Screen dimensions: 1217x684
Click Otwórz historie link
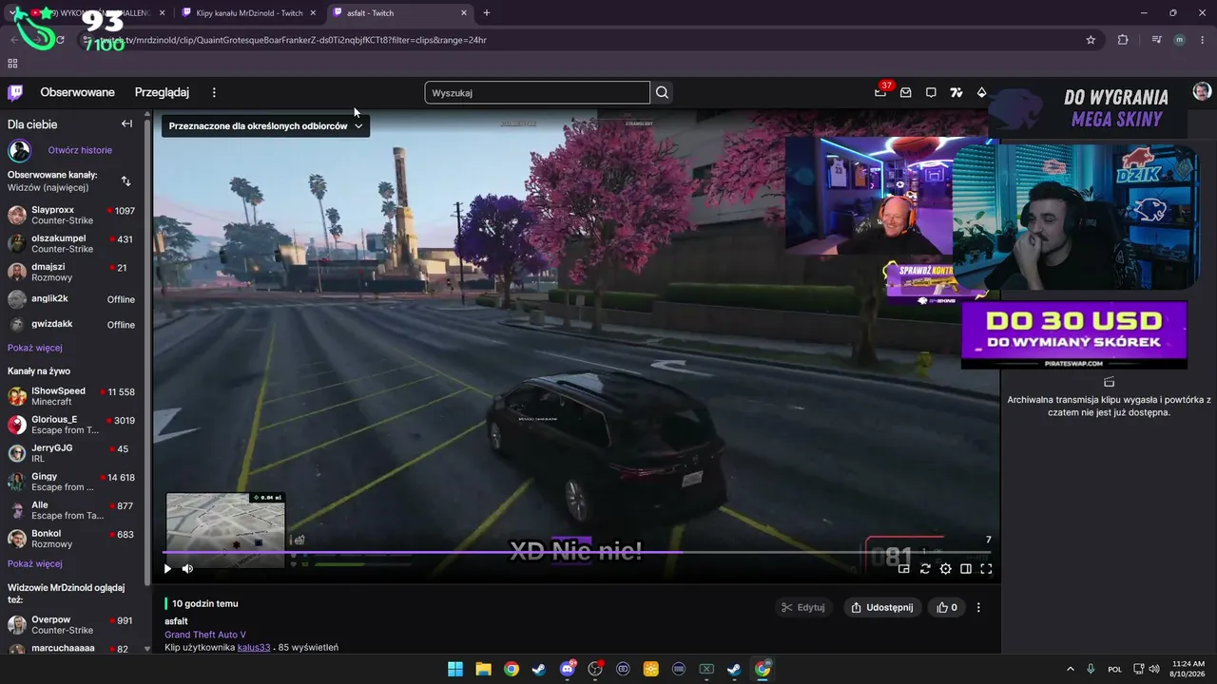(x=80, y=150)
